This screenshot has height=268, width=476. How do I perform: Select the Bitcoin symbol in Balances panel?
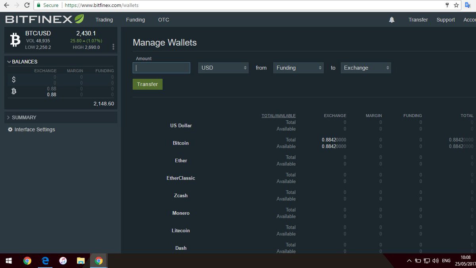pos(13,91)
